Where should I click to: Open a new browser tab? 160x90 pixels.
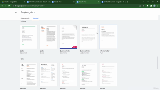pyautogui.click(x=128, y=2)
